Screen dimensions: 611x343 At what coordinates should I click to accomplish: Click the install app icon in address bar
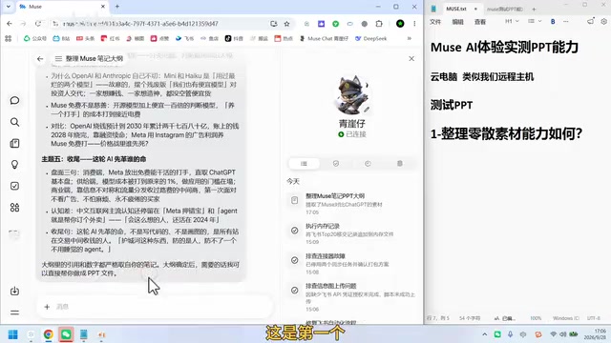274,24
